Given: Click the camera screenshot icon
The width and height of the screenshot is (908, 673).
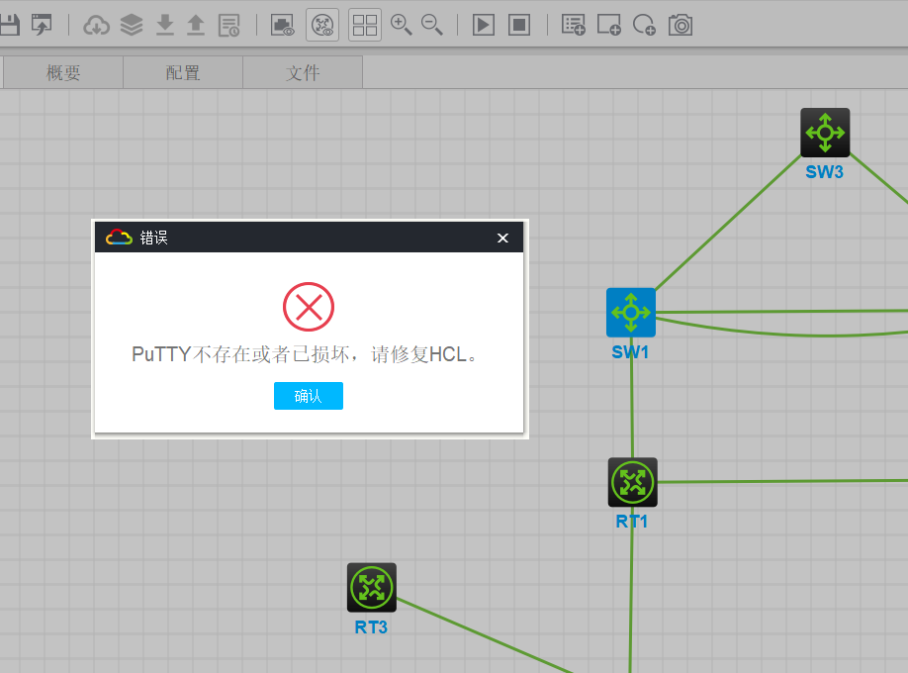Looking at the screenshot, I should 681,25.
